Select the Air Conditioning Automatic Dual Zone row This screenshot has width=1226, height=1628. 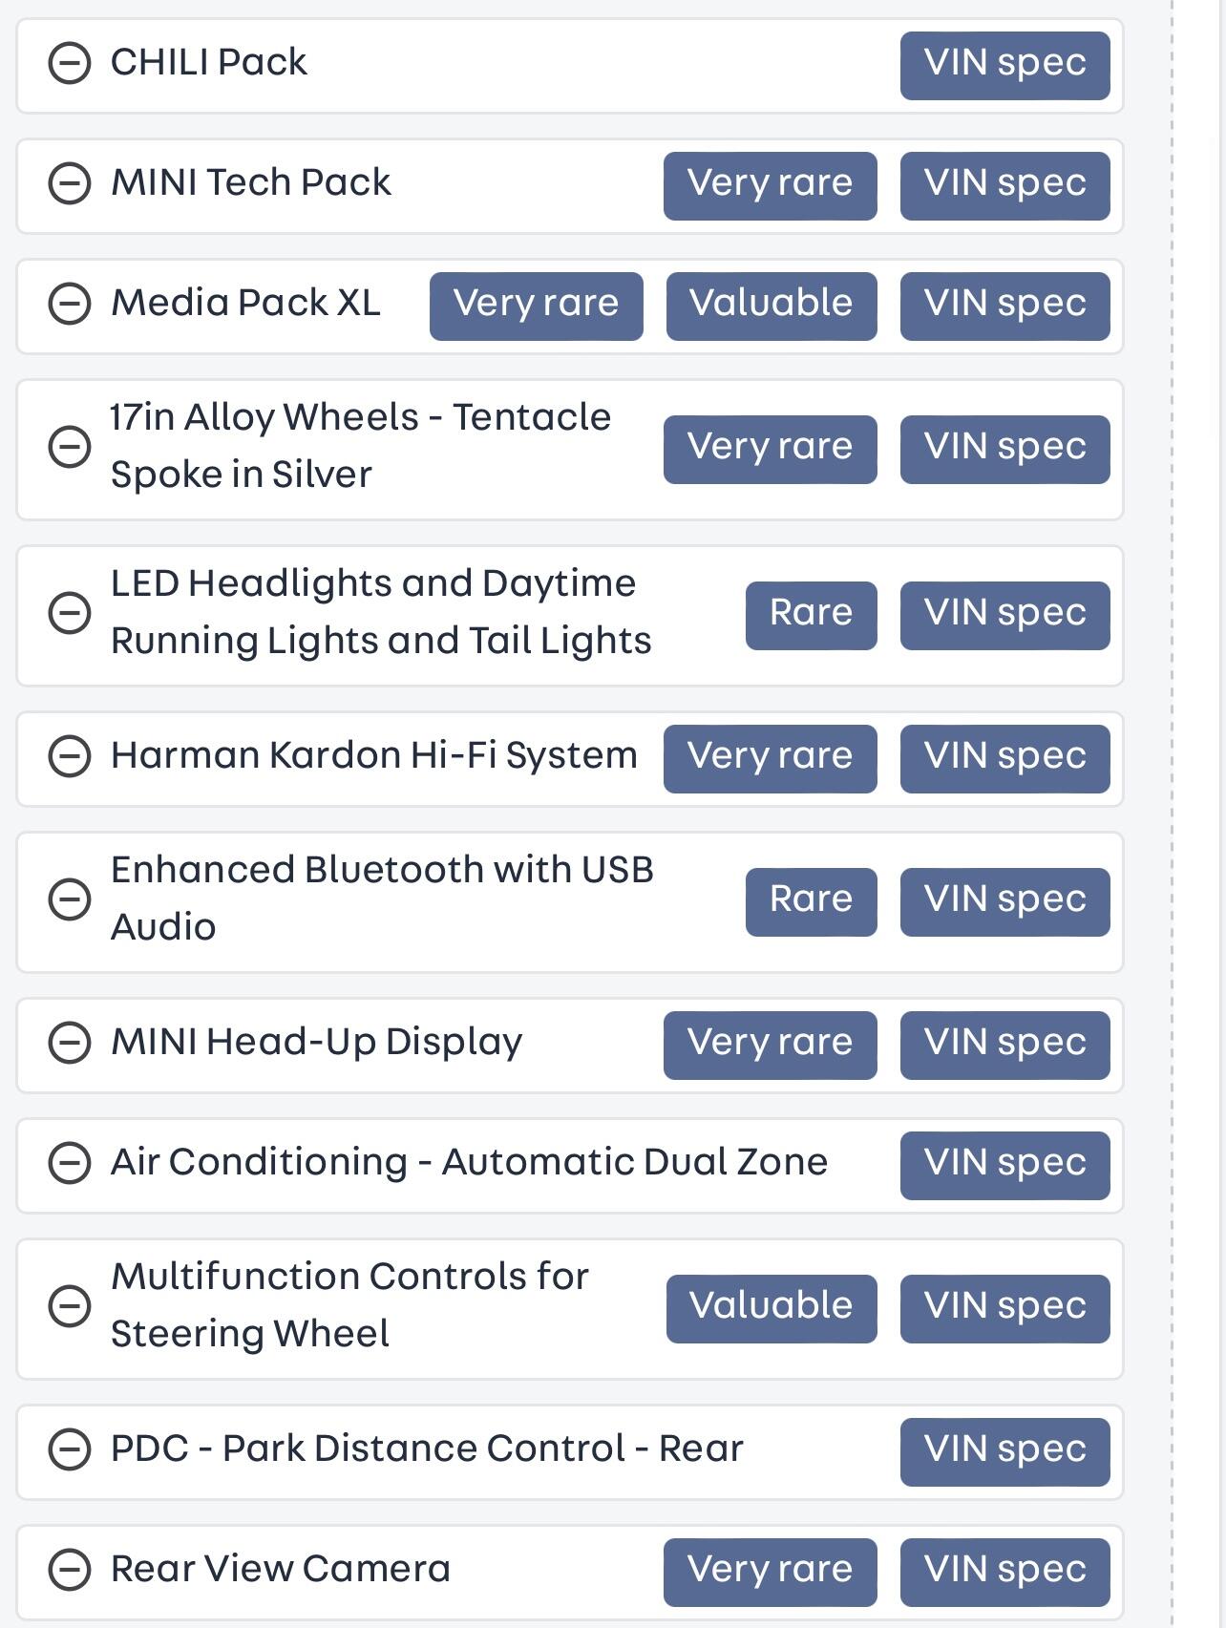click(469, 1163)
